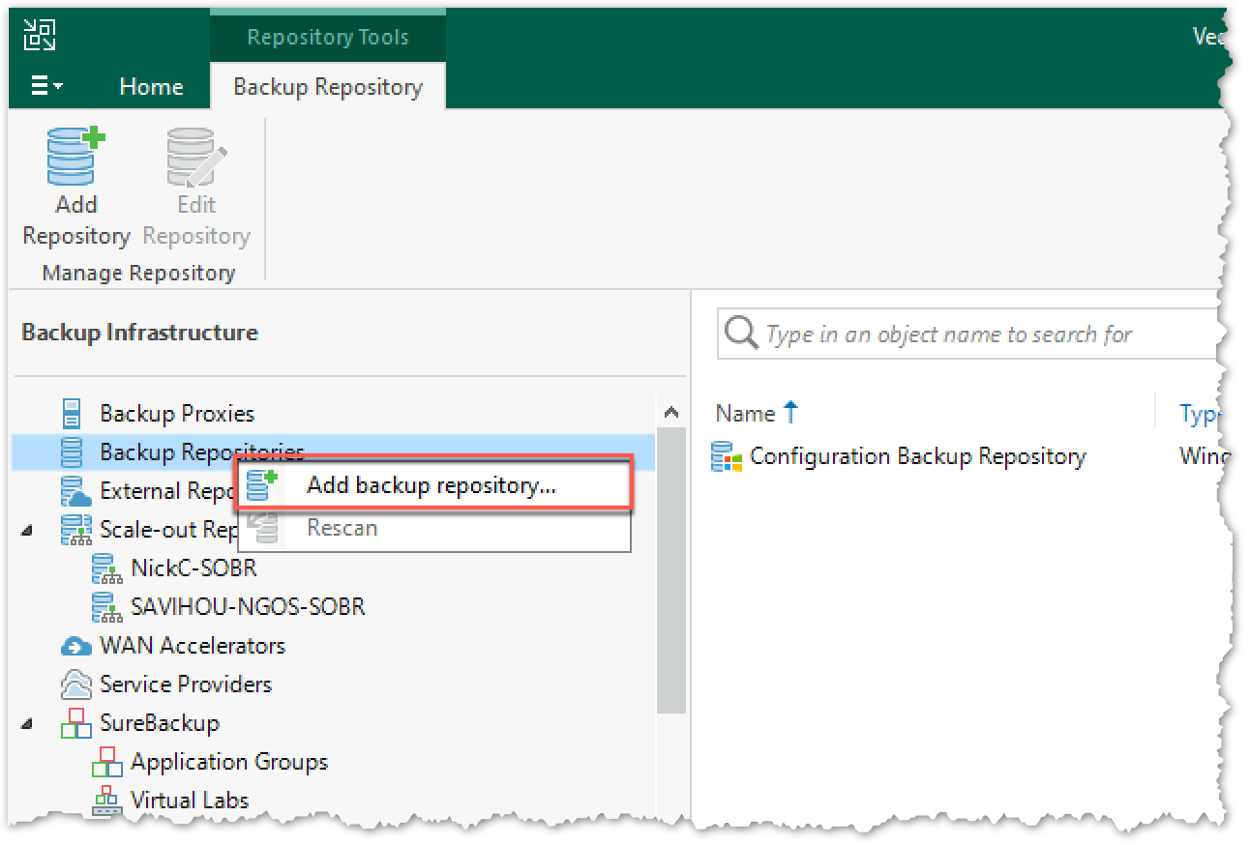Focus the object name search field
1250x845 pixels.
point(967,335)
